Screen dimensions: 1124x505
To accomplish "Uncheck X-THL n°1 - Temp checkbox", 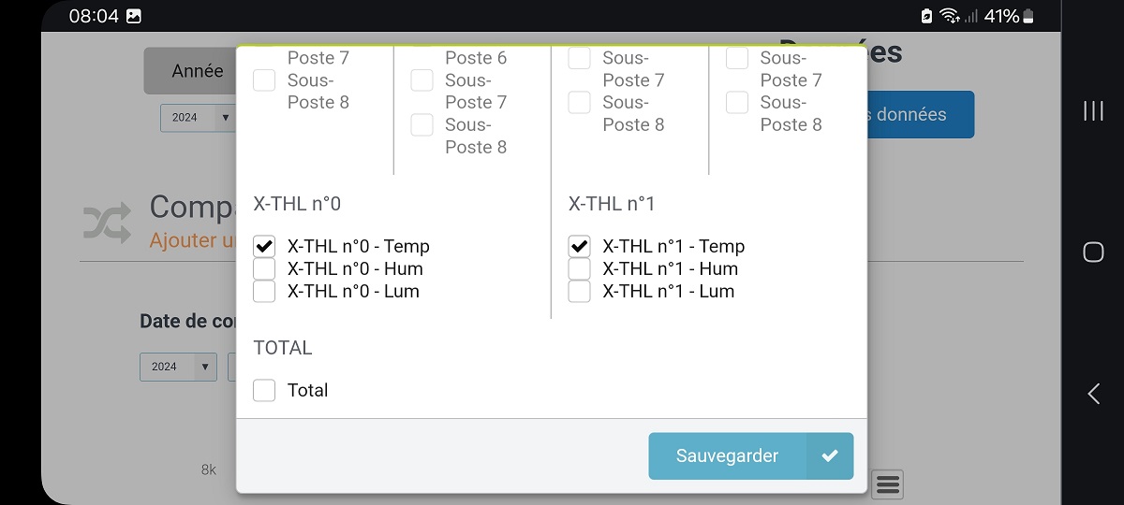I will 579,247.
